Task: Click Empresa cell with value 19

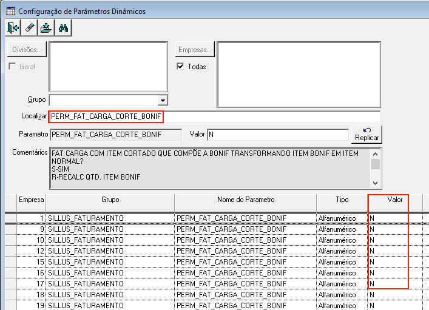Action: click(31, 305)
